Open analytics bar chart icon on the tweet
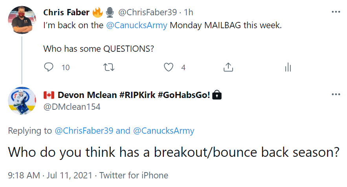The image size is (347, 187). click(x=288, y=67)
